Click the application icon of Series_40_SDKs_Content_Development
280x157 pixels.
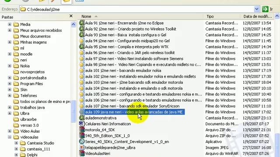point(82,141)
